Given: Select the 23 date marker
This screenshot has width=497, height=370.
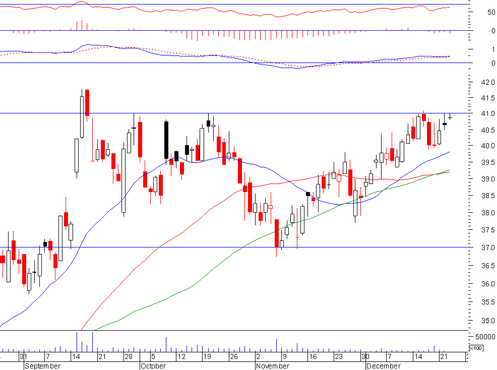Looking at the screenshot, I should pyautogui.click(x=339, y=357).
